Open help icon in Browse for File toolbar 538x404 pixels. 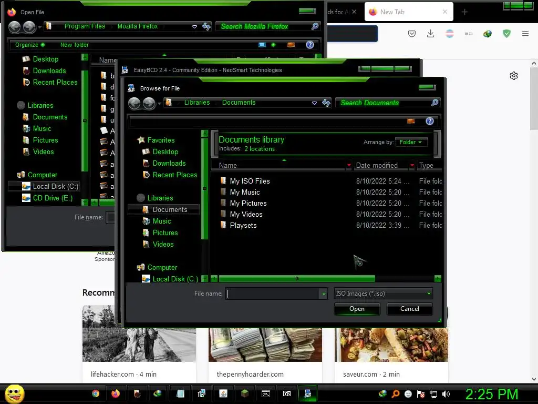coord(430,121)
